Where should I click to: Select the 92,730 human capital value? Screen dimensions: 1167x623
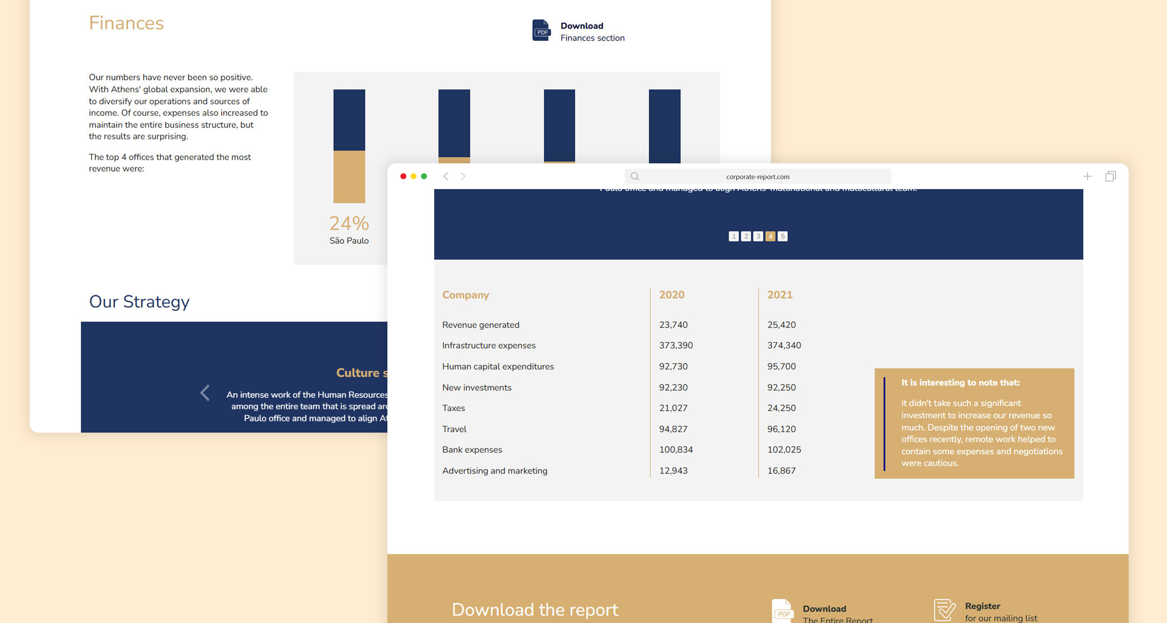pyautogui.click(x=673, y=366)
